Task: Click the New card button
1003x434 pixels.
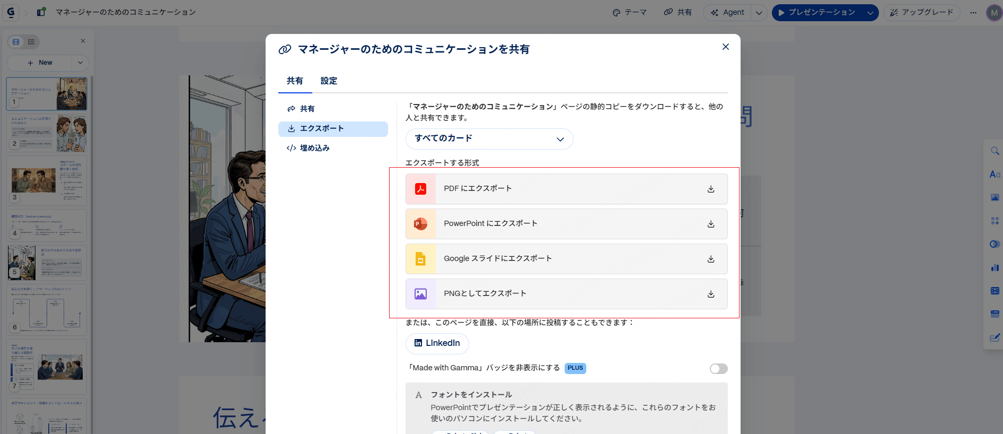Action: click(40, 63)
